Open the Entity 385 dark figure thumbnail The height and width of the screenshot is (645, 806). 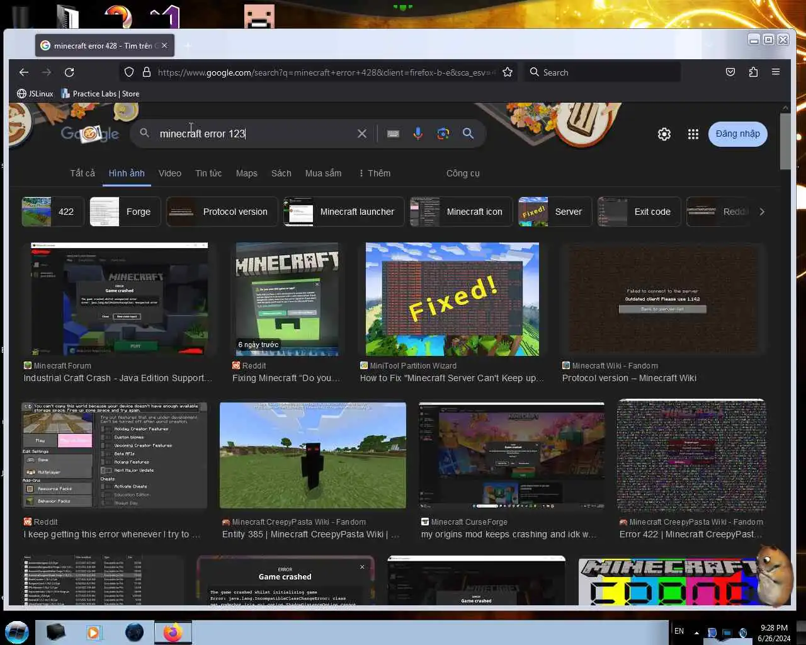[x=313, y=455]
